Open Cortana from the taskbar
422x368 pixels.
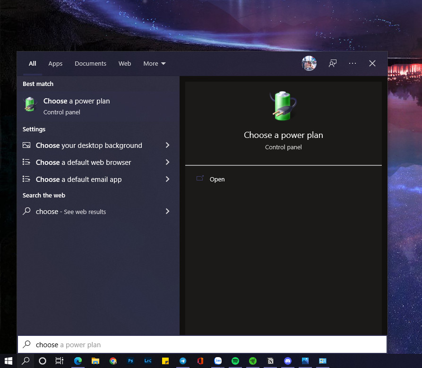point(43,361)
